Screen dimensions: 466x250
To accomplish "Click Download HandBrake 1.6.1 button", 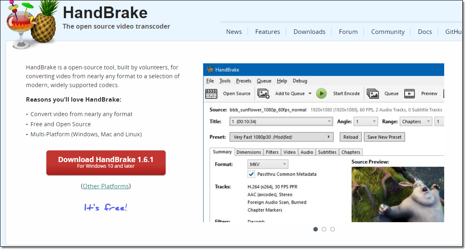I will pyautogui.click(x=106, y=163).
